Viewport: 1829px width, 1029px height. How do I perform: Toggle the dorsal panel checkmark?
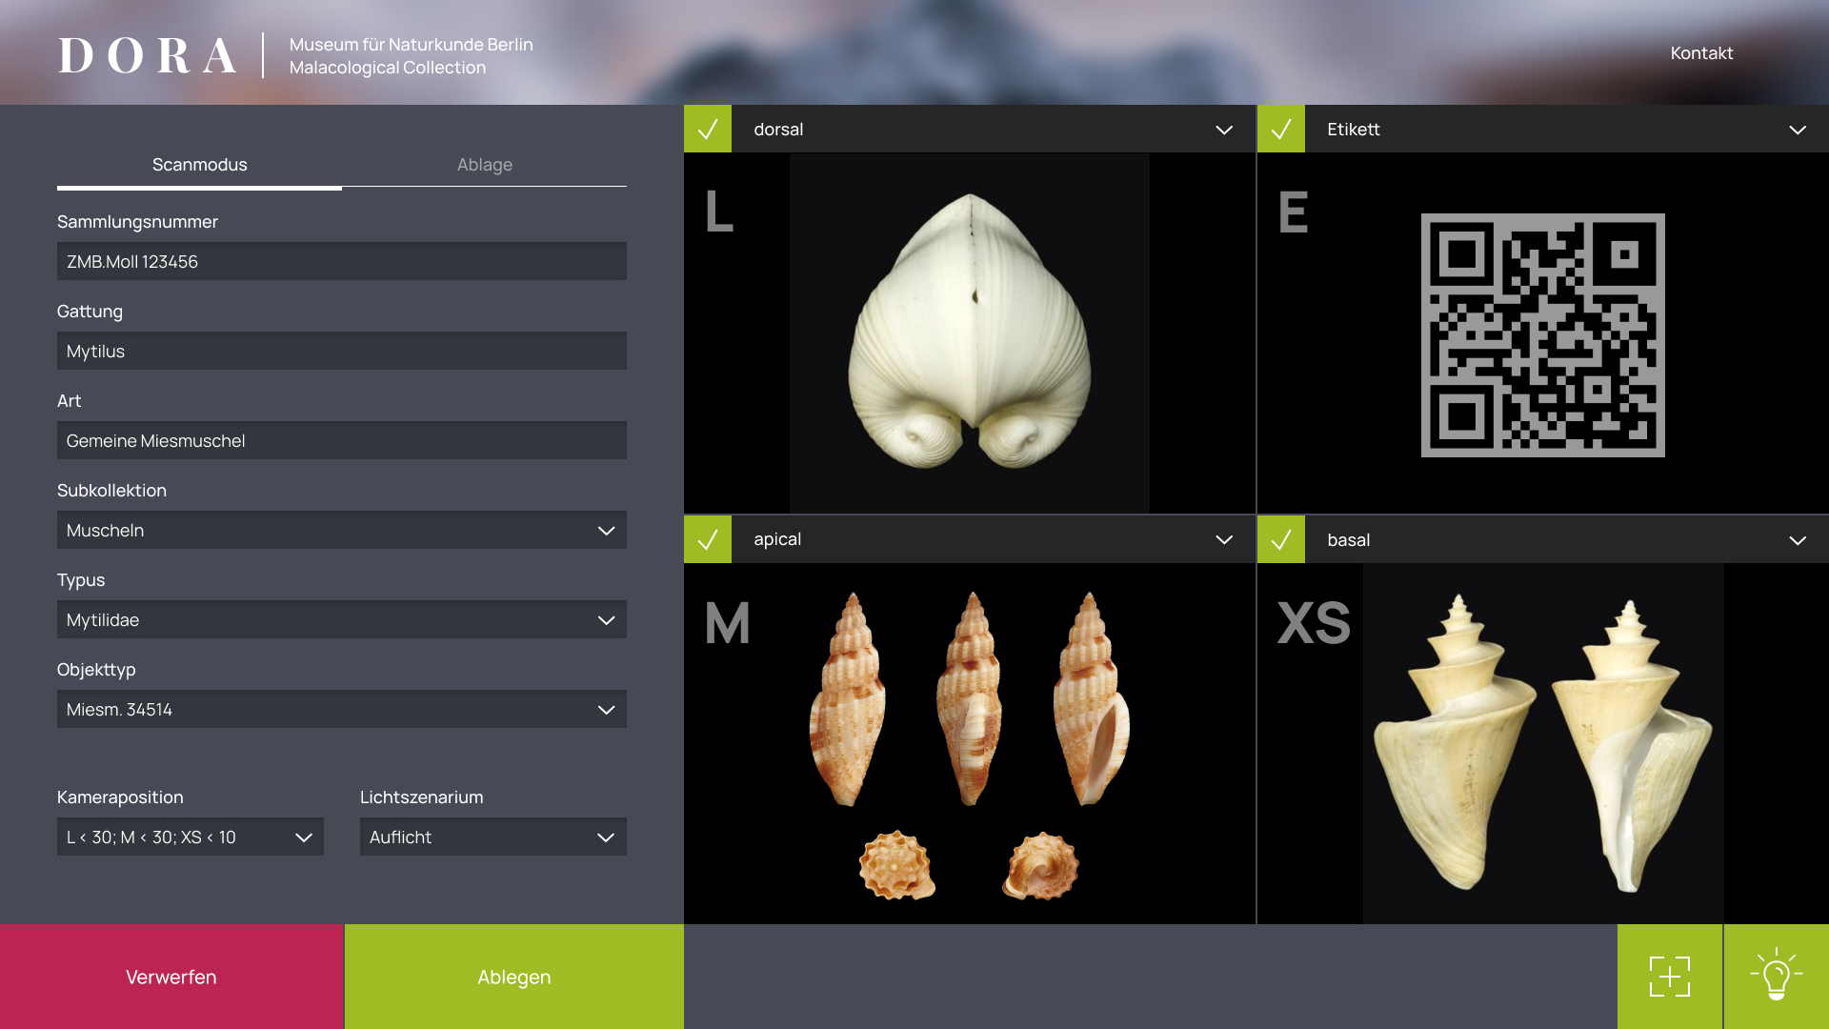tap(708, 129)
